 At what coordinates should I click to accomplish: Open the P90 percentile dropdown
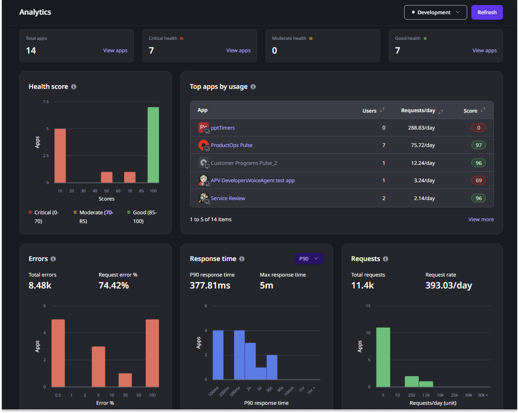pyautogui.click(x=309, y=259)
